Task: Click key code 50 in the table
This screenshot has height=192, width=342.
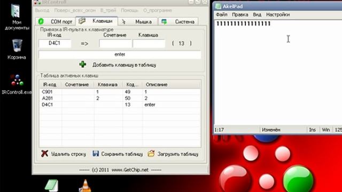Action: (128, 98)
